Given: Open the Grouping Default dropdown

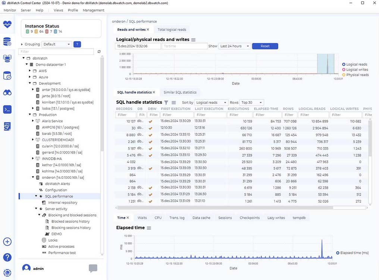Looking at the screenshot, I should click(x=57, y=44).
